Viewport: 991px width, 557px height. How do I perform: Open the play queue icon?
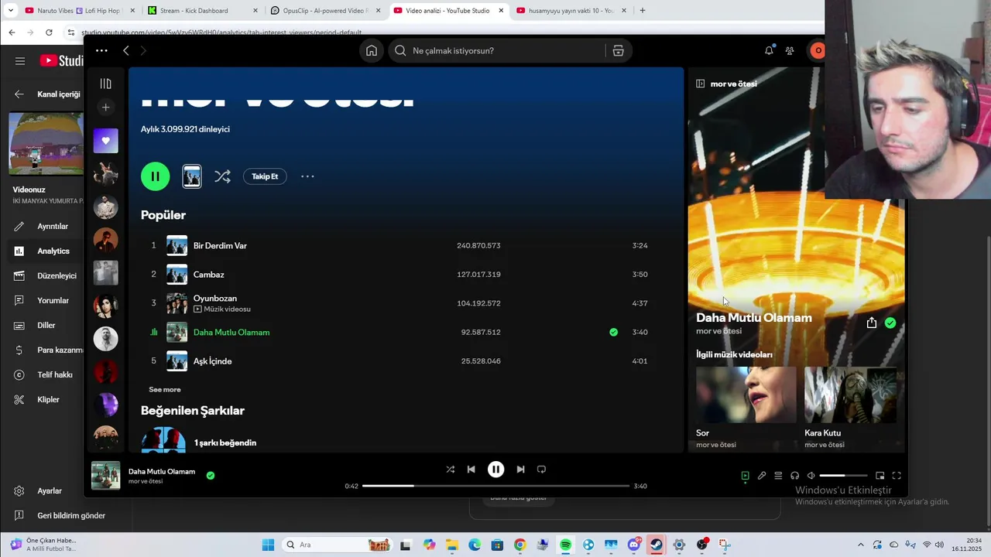pyautogui.click(x=778, y=476)
